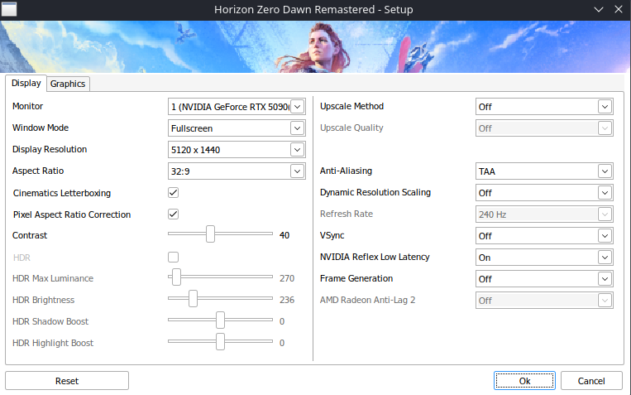Click the HDR Max Luminance slider handle
Image resolution: width=631 pixels, height=395 pixels.
pos(176,277)
